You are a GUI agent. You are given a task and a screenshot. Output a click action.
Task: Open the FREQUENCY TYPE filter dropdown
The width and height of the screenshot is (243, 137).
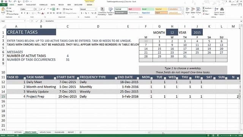coord(116,78)
